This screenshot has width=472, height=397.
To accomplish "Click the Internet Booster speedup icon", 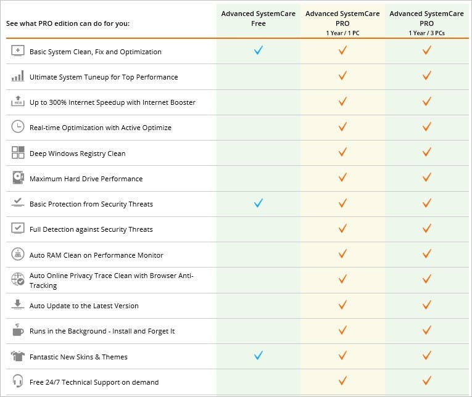I will click(18, 102).
